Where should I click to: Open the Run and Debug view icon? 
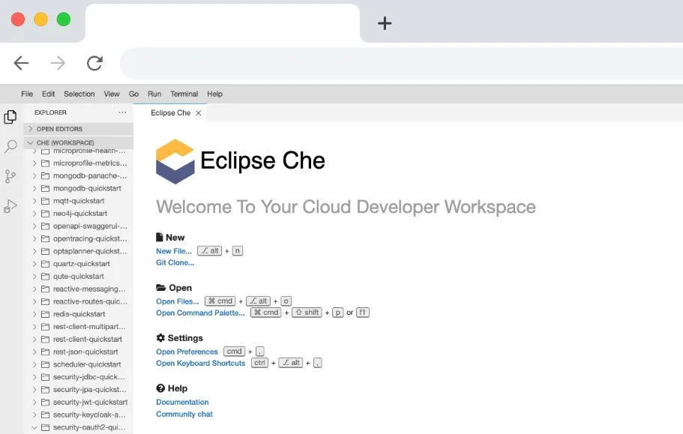coord(10,206)
